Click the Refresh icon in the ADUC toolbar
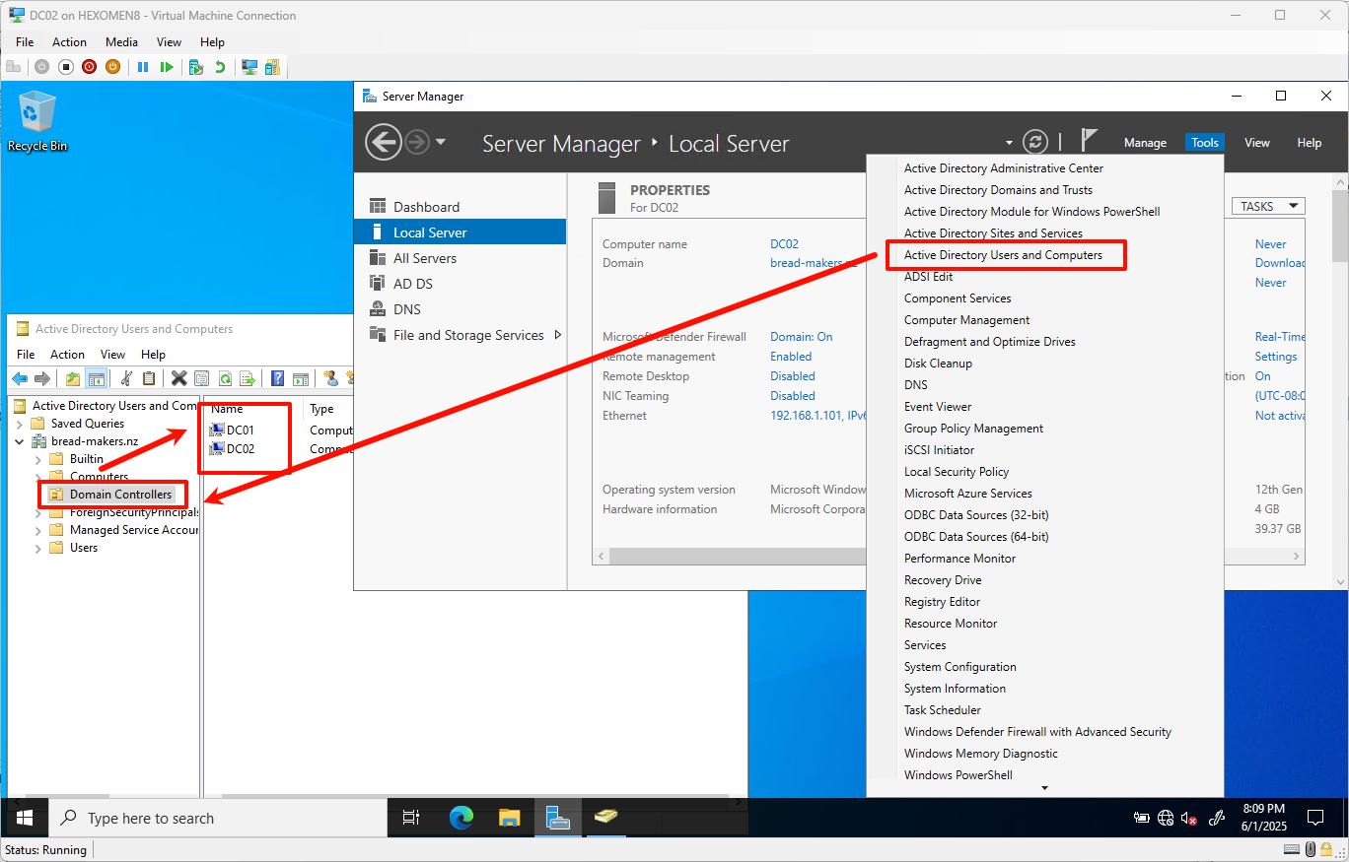 225,378
